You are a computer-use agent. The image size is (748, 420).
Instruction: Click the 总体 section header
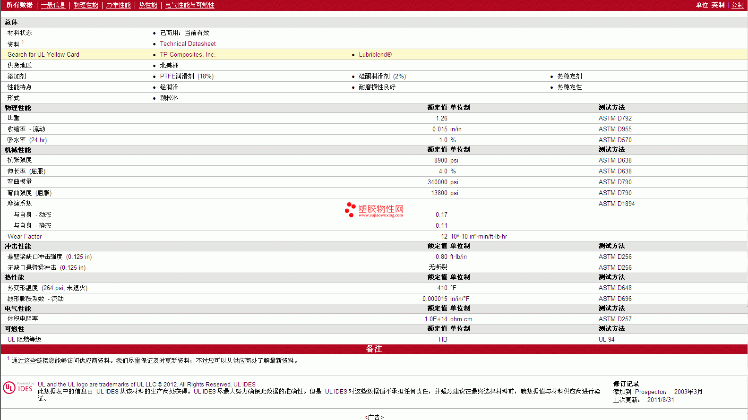[x=11, y=23]
